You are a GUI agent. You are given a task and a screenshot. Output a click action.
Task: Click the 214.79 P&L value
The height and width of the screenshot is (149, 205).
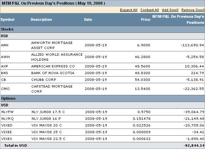click(x=197, y=73)
